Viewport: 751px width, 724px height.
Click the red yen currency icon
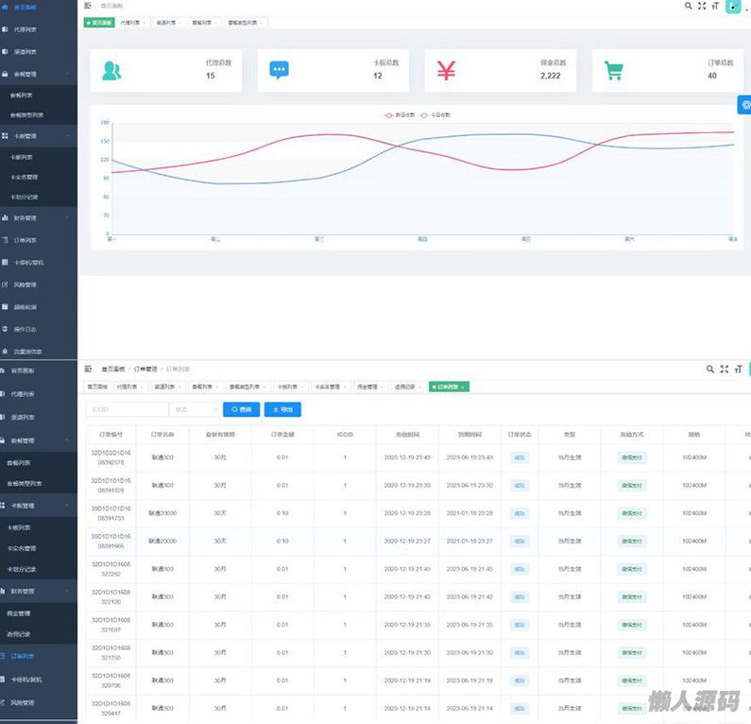446,71
